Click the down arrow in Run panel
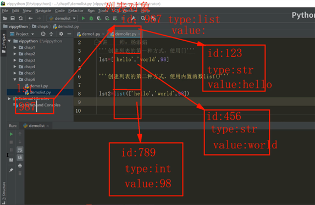This screenshot has height=205, width=315. 20,142
